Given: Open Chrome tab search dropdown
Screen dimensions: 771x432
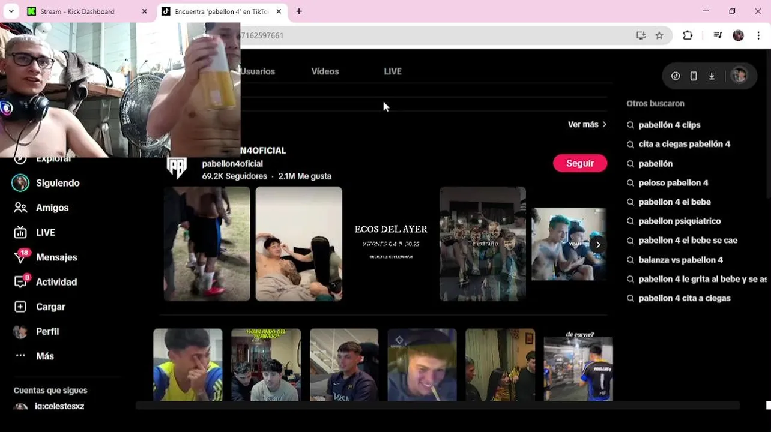Looking at the screenshot, I should (11, 11).
